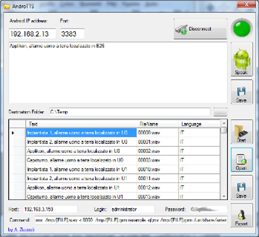Click the Start batch button

point(242,132)
